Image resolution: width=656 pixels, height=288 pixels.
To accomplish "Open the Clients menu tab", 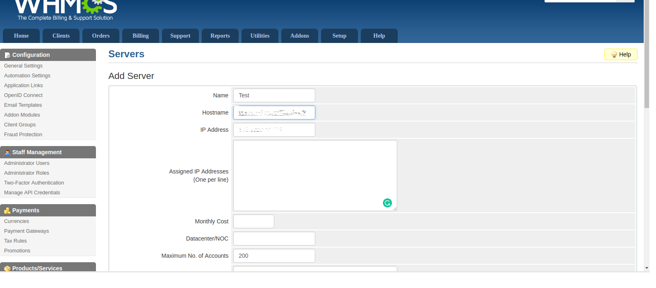I will [x=61, y=36].
